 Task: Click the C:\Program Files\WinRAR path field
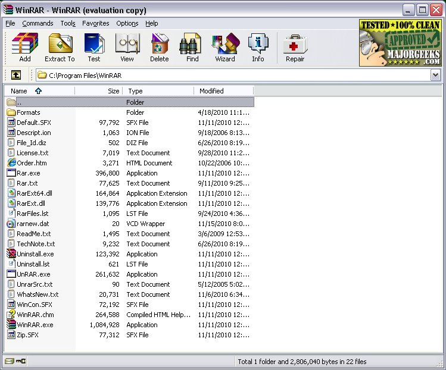coord(232,75)
